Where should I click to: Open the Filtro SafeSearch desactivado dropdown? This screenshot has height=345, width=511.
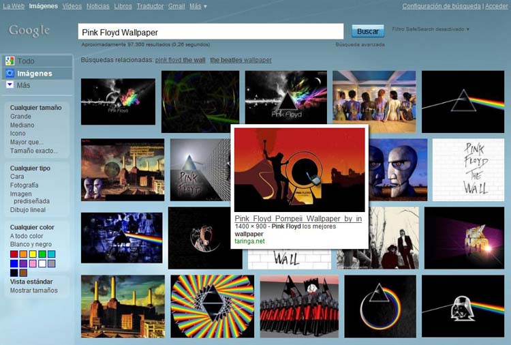tap(431, 29)
